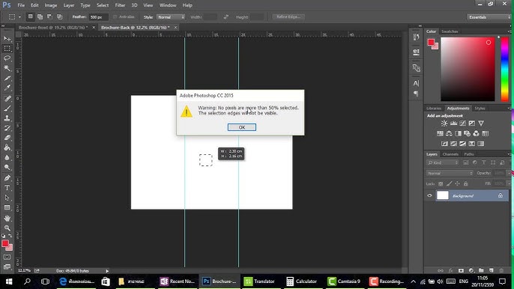
Task: Click the Feather input field
Action: point(98,17)
